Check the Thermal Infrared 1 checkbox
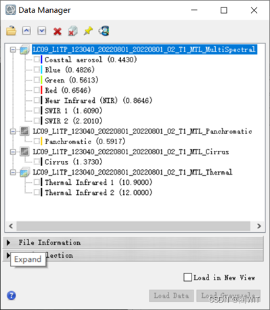 (x=37, y=182)
